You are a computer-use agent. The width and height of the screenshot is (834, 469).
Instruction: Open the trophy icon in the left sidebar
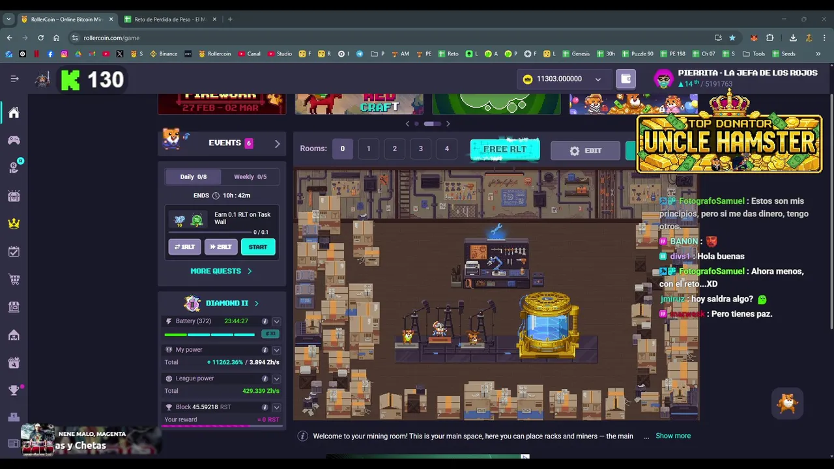tap(14, 390)
